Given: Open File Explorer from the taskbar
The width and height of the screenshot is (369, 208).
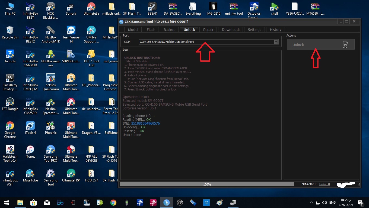Looking at the screenshot, I should pos(20,202).
